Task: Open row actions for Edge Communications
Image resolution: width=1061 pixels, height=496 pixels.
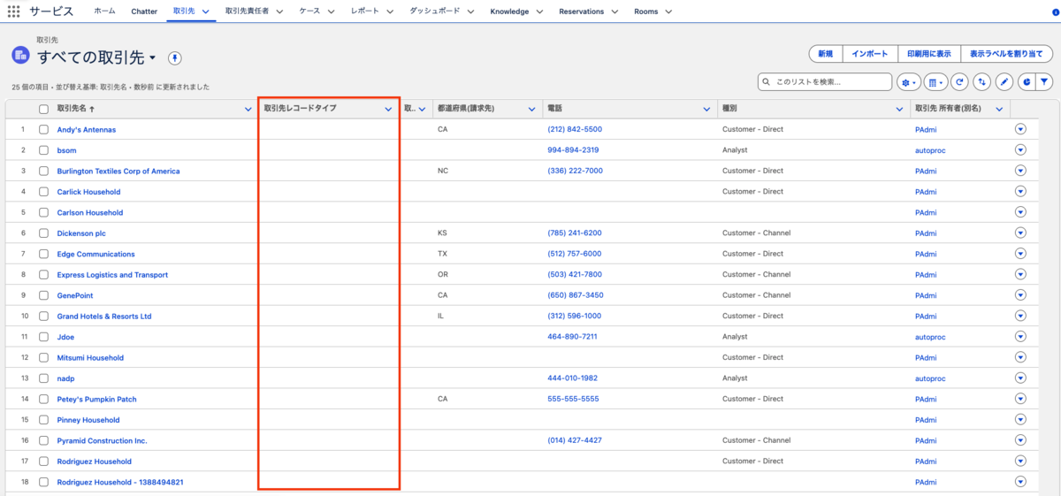Action: pyautogui.click(x=1020, y=254)
